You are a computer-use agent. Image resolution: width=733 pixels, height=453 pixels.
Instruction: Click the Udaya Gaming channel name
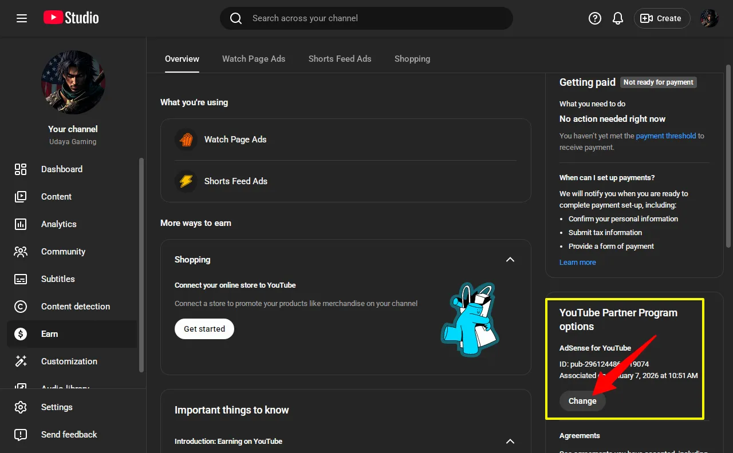point(73,142)
